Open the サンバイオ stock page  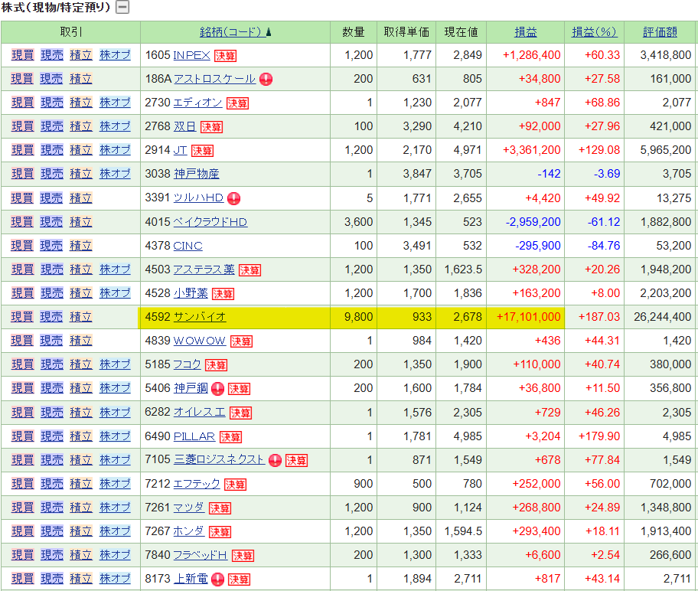200,317
